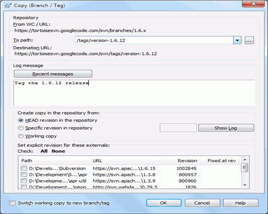Viewport: 268px width, 214px height.
Task: Click the scroll down arrow of externals list
Action: click(x=245, y=185)
